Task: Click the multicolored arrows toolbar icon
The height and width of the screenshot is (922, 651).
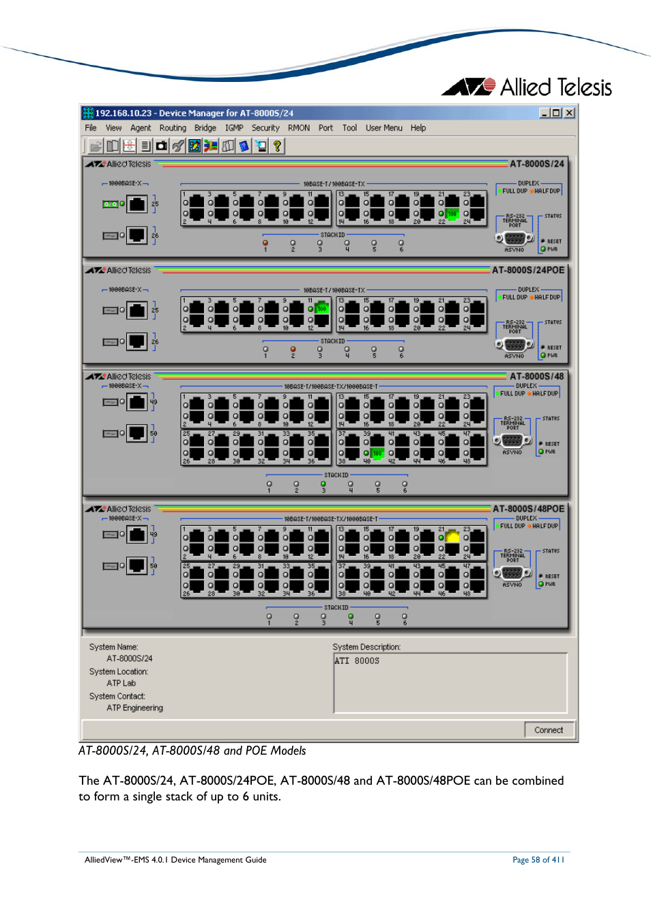Action: pyautogui.click(x=211, y=145)
